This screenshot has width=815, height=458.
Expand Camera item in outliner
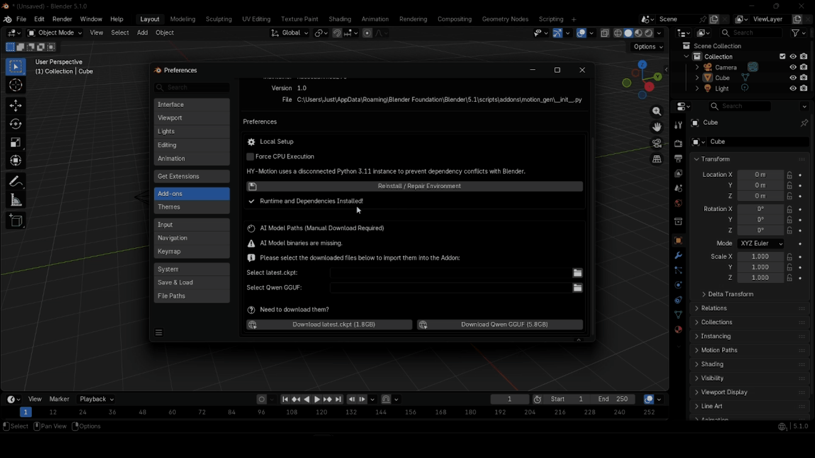(x=697, y=67)
